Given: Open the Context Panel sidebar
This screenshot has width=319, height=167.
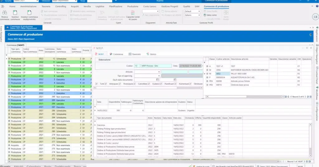Looking at the screenshot, I should (317, 75).
